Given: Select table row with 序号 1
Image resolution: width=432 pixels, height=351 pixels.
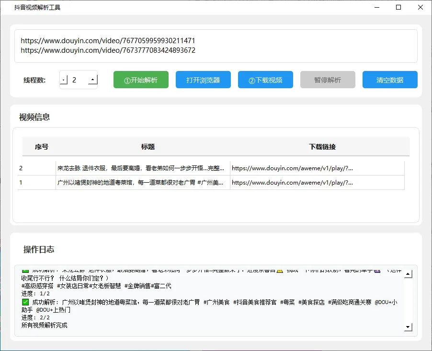Looking at the screenshot, I should click(211, 182).
